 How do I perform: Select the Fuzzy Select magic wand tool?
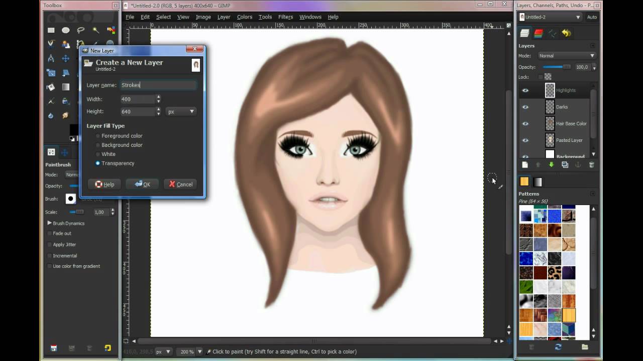tap(95, 30)
